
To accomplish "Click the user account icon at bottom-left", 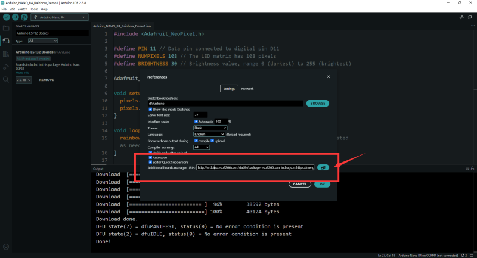I will [x=6, y=247].
